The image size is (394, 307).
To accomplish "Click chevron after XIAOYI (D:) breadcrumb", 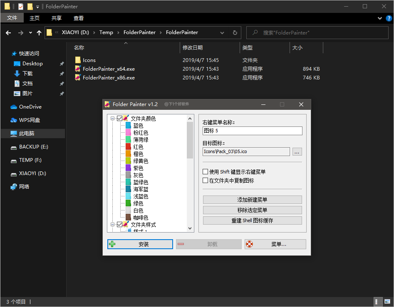I will [x=94, y=33].
